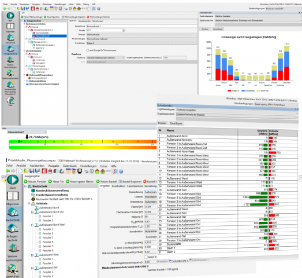This screenshot has height=278, width=302.
Task: Open the Assistenten menu in lower window
Action: [x=37, y=166]
